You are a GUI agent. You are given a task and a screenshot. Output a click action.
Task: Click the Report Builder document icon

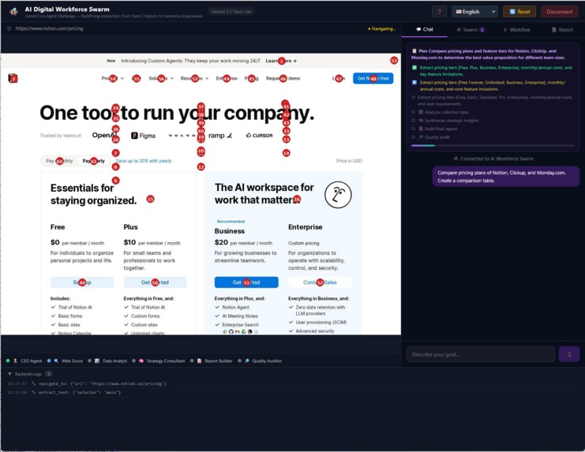tap(199, 360)
